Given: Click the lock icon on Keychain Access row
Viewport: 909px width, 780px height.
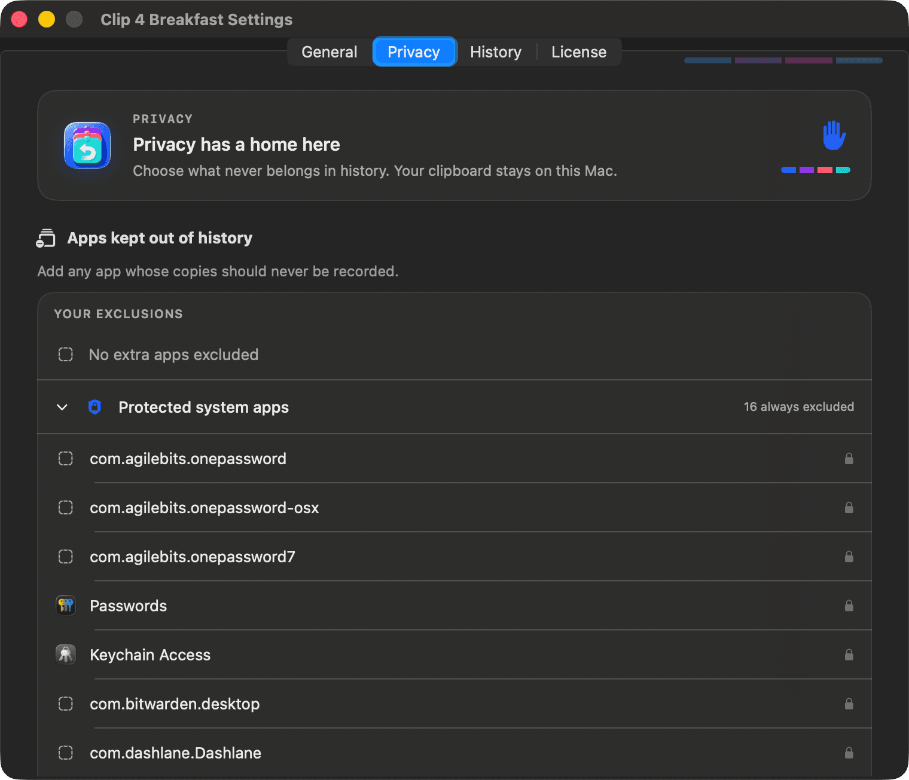Looking at the screenshot, I should click(x=849, y=655).
